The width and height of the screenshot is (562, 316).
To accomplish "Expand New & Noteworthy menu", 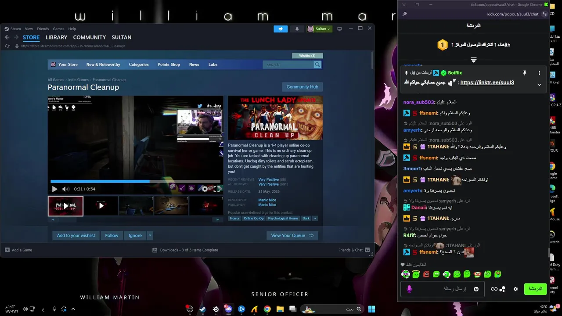I will click(103, 65).
